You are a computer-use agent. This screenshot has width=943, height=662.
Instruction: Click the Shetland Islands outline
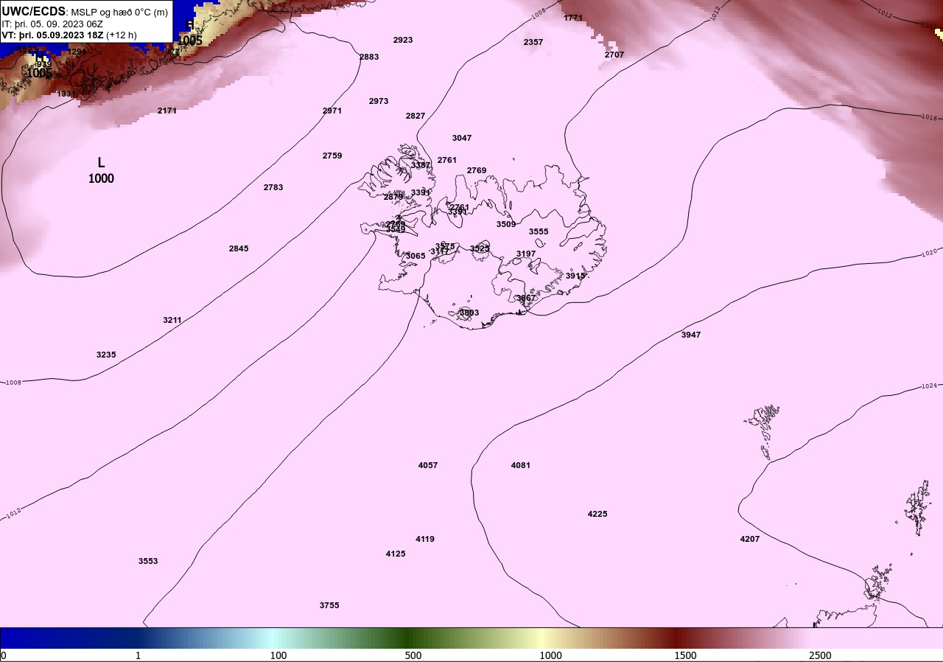tap(918, 509)
